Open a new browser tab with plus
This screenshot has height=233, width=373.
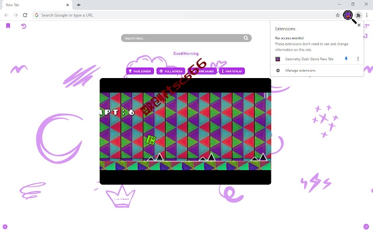(79, 5)
